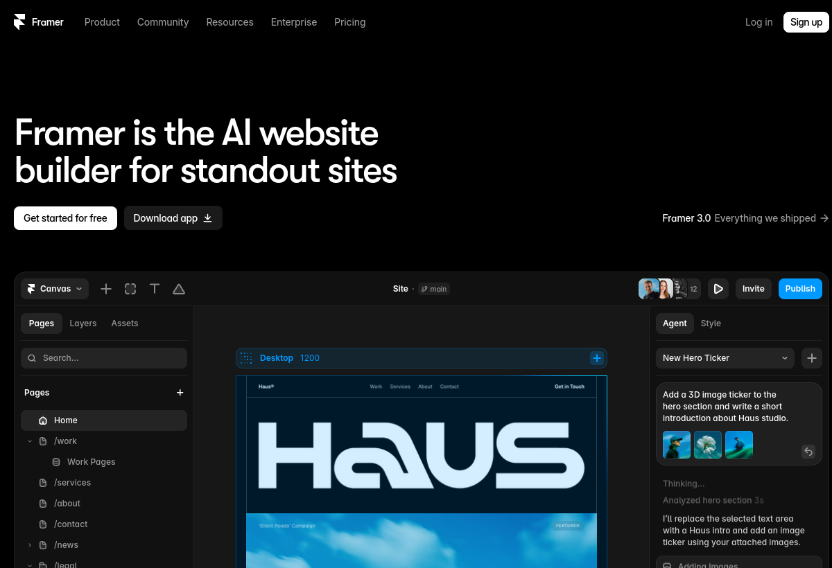Click the Log in link
Screen dimensions: 832x568
click(x=759, y=22)
